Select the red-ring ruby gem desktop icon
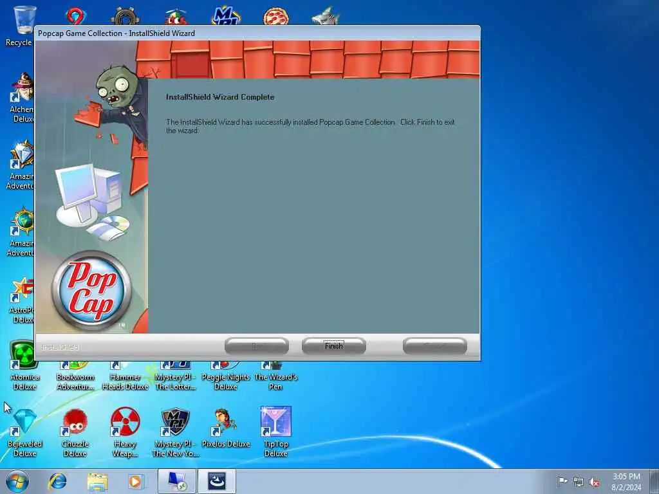The width and height of the screenshot is (659, 494). tap(76, 16)
